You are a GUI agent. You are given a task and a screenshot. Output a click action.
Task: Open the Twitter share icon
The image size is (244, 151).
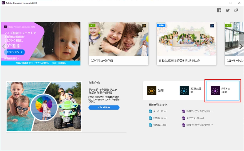tap(228, 10)
